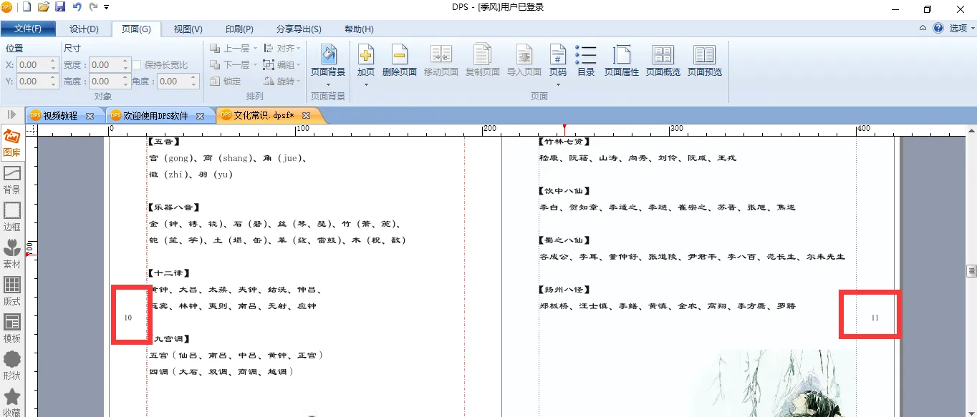Close the 欢迎使用DPS软件 document tab
The width and height of the screenshot is (977, 417).
point(201,116)
